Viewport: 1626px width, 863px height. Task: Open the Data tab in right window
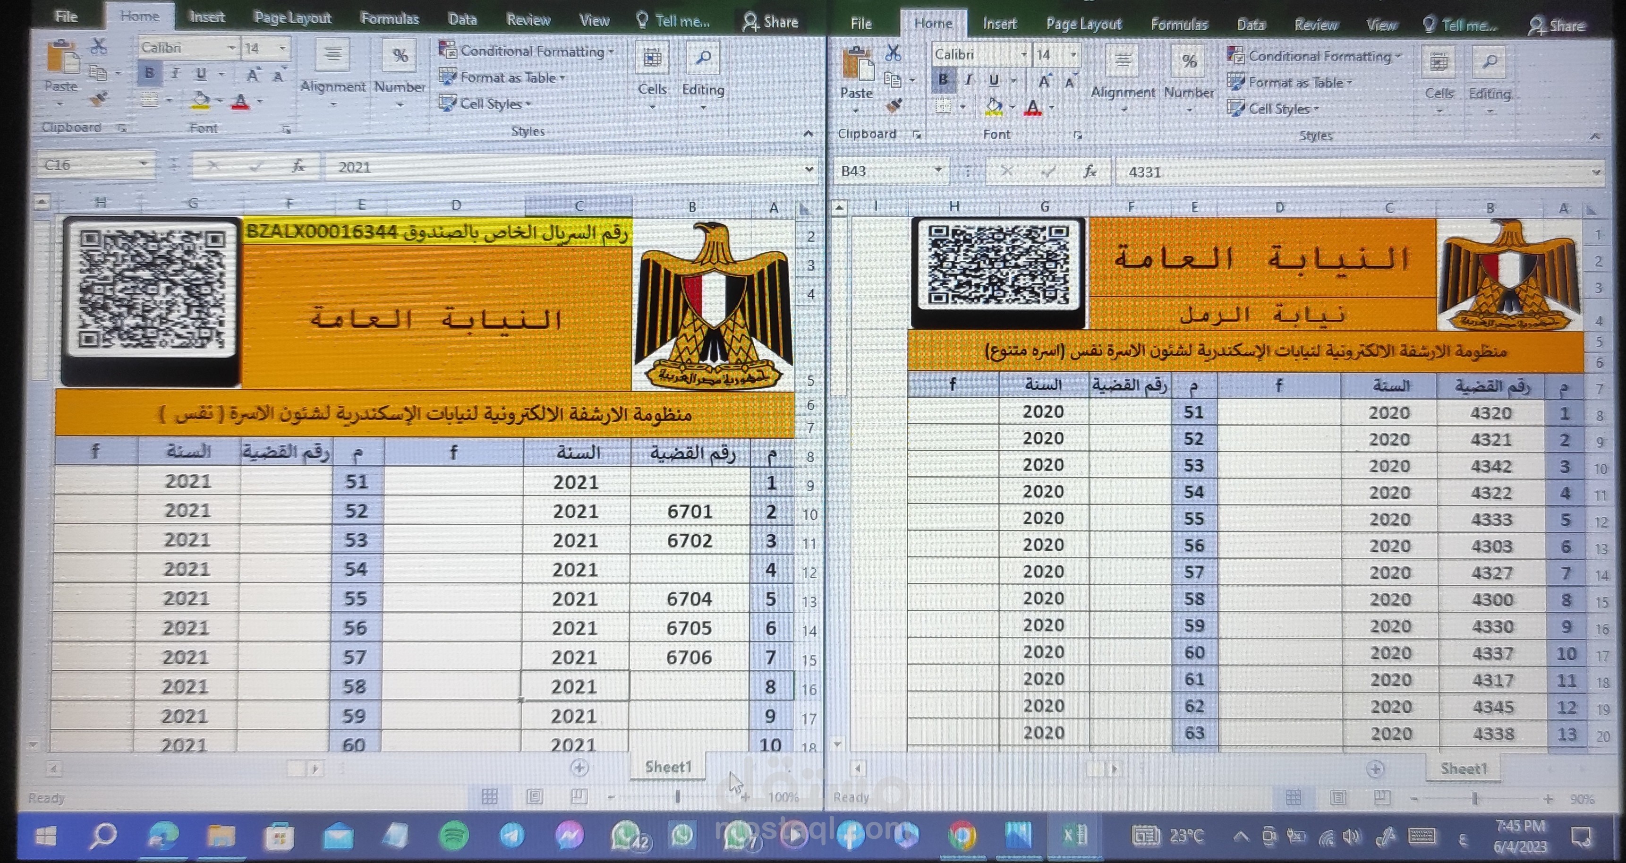point(1251,25)
